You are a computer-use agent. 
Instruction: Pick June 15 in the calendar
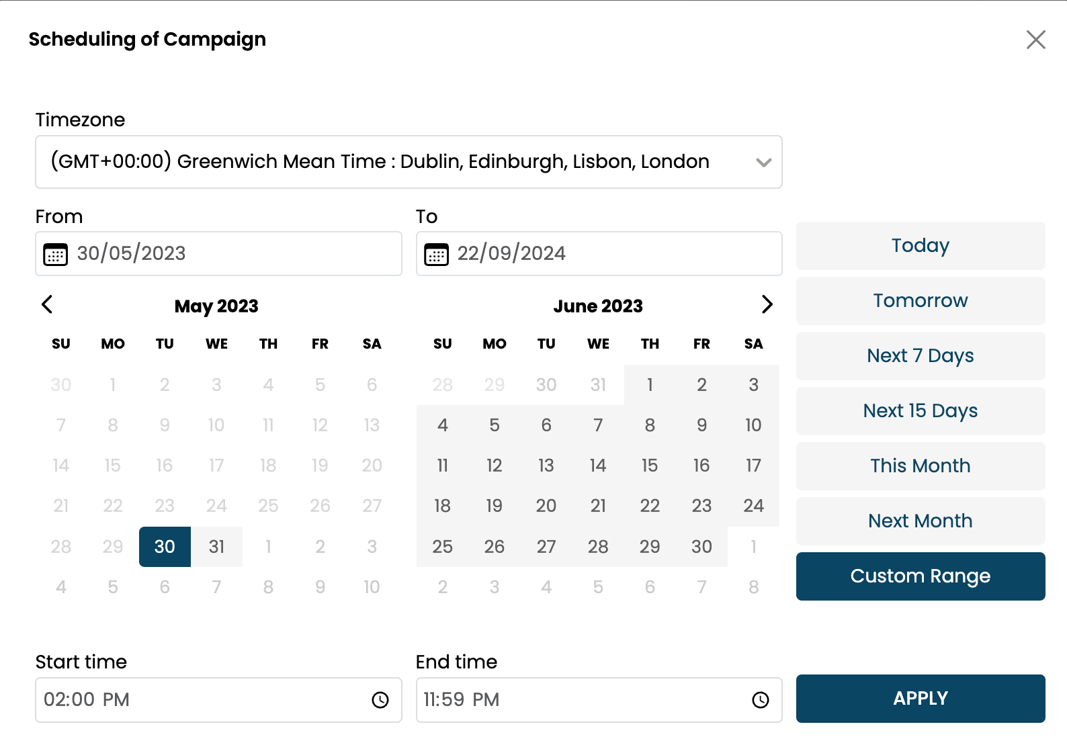click(x=650, y=466)
